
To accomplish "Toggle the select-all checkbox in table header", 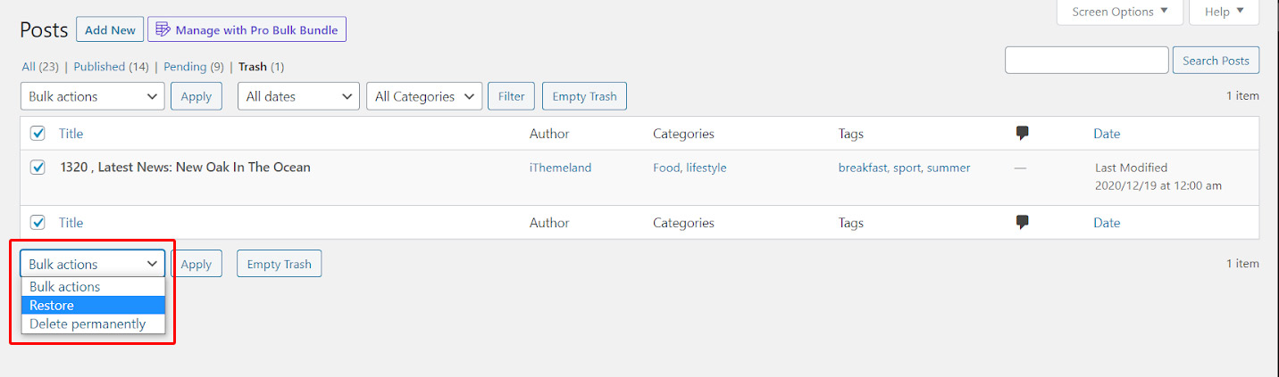I will [x=38, y=133].
